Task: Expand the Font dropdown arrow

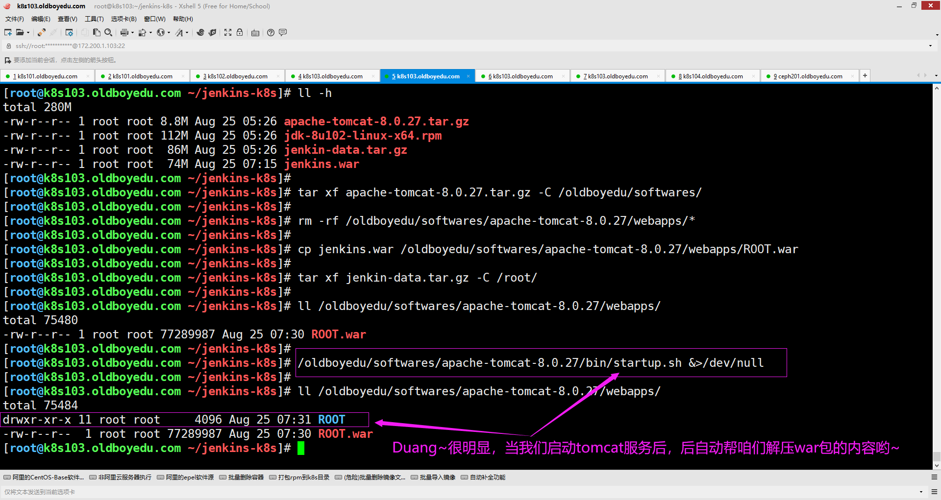Action: point(187,33)
